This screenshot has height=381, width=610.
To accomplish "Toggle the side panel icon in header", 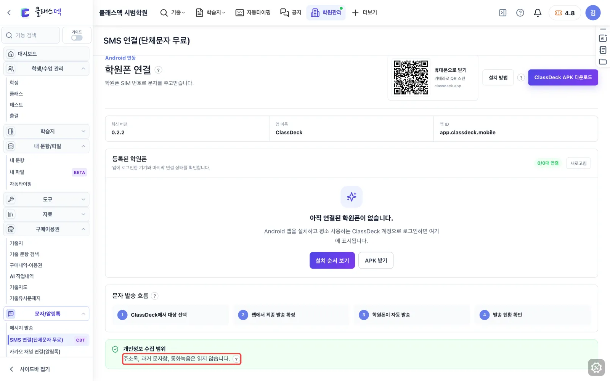I will click(x=503, y=13).
